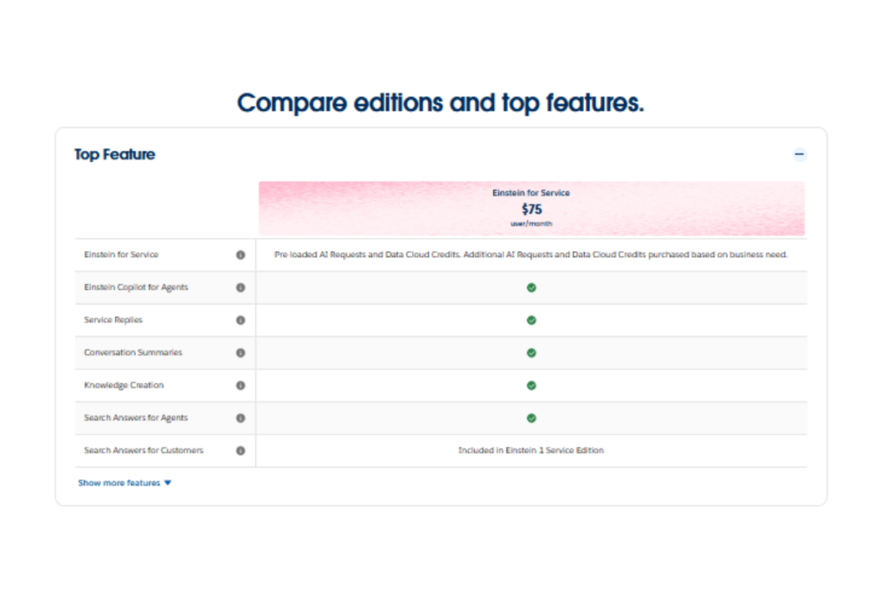Image resolution: width=886 pixels, height=591 pixels.
Task: Click green checkmark in Knowledge Creation row
Action: (x=531, y=385)
